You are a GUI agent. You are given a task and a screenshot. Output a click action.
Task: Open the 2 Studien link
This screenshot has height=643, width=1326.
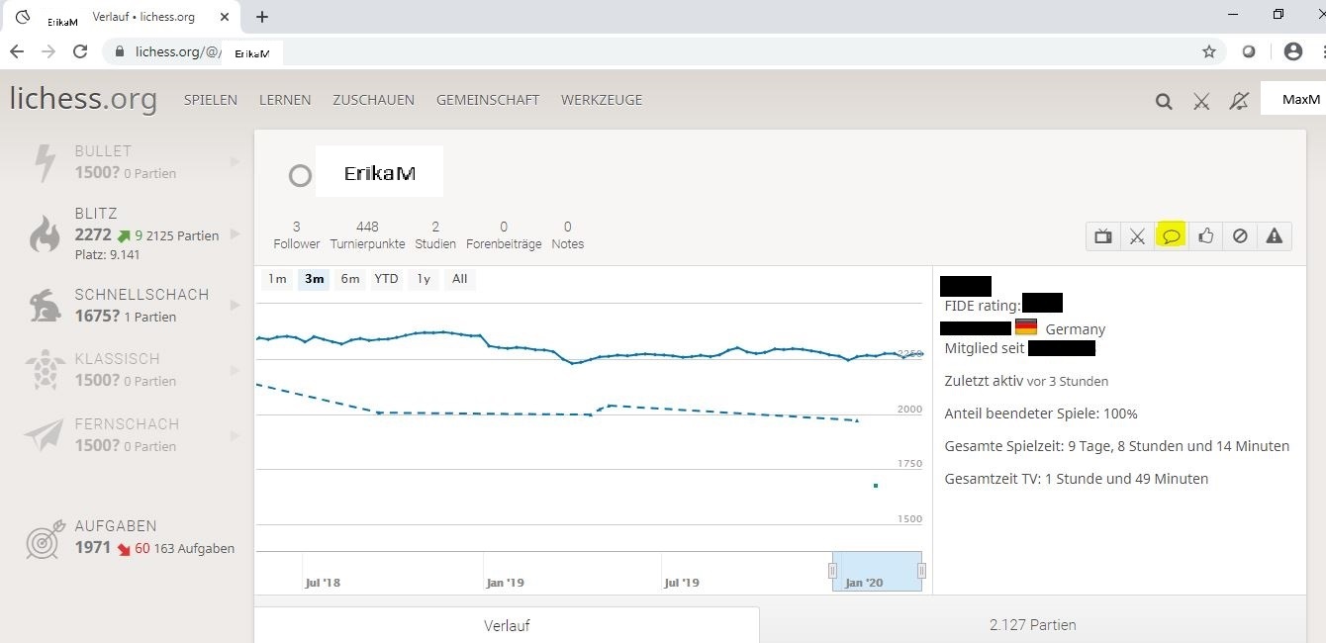tap(435, 235)
